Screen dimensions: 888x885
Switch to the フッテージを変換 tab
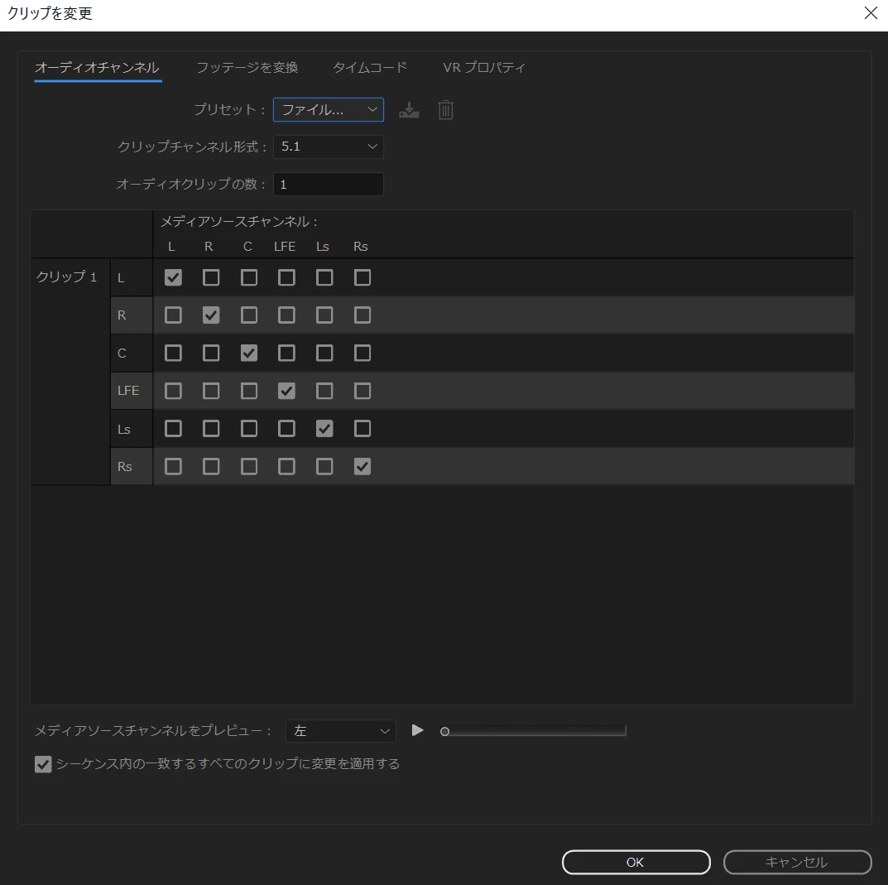(247, 67)
